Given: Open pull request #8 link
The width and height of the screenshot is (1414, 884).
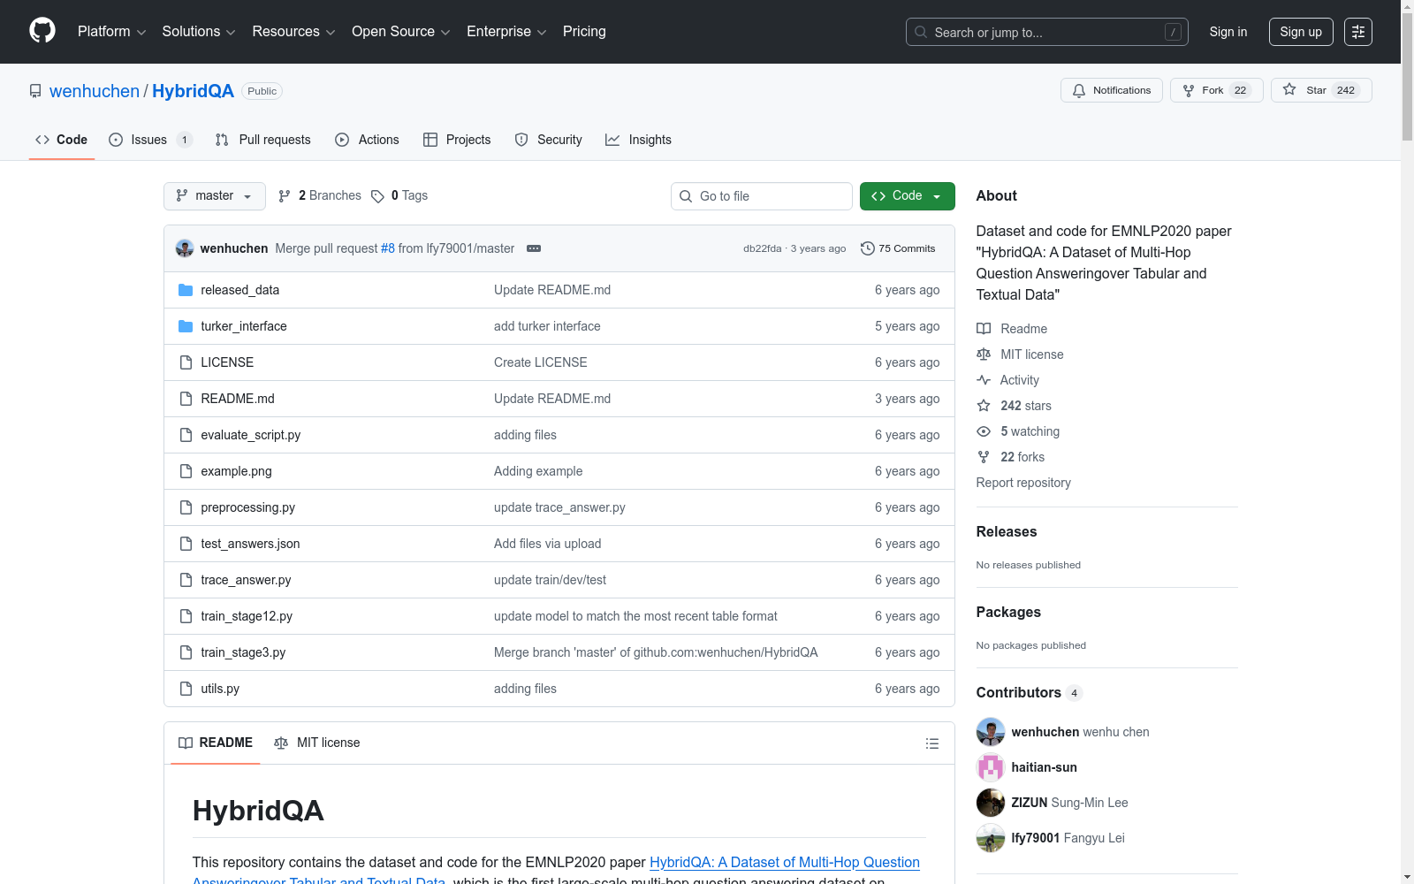Looking at the screenshot, I should coord(388,248).
